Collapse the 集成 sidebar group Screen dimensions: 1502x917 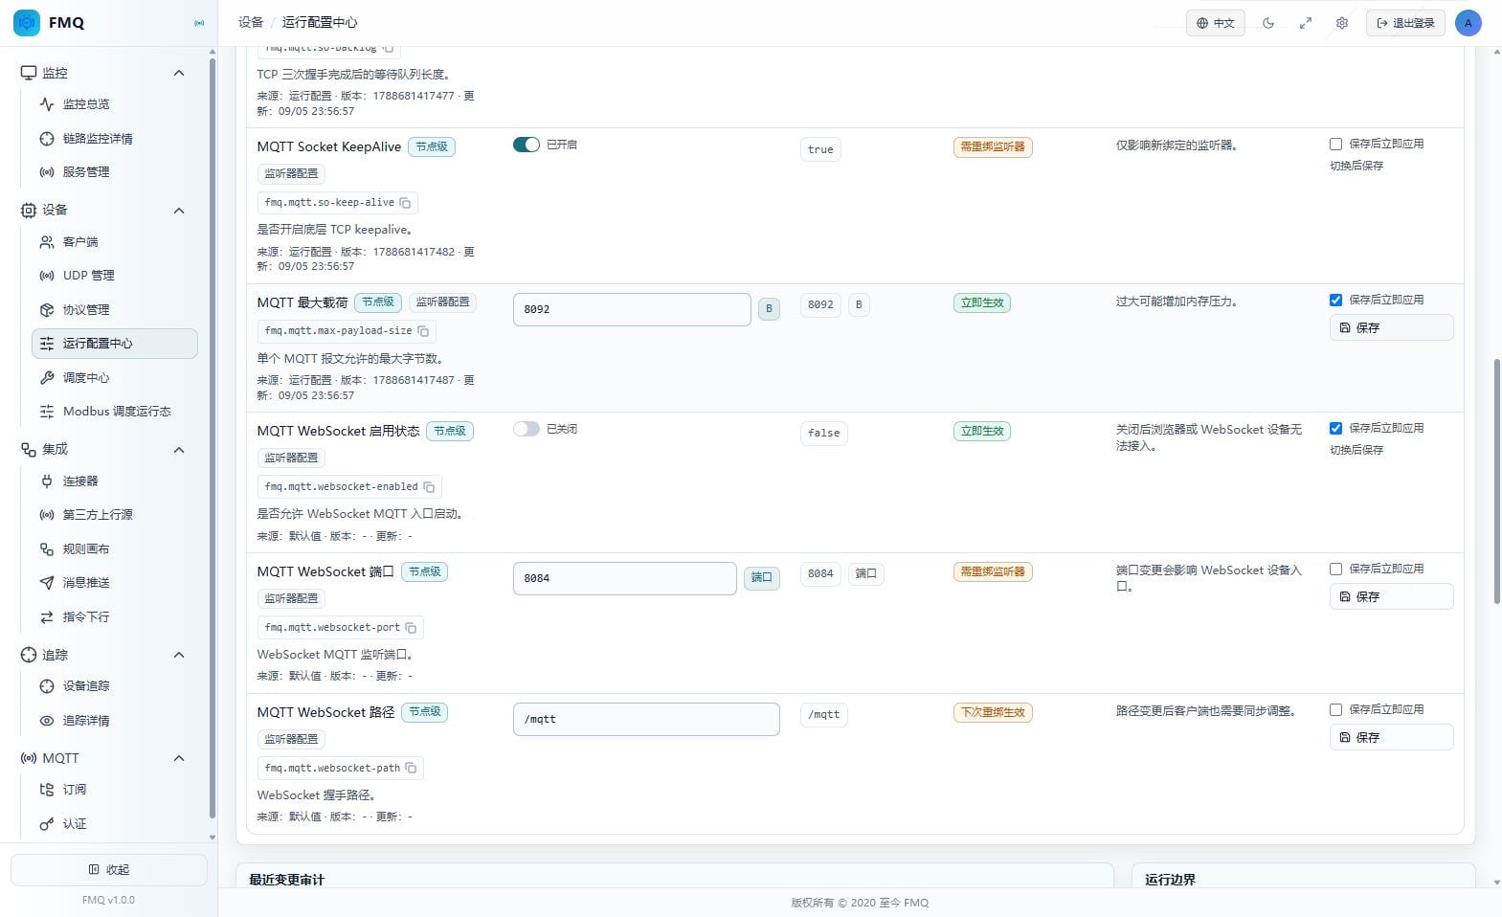[178, 450]
